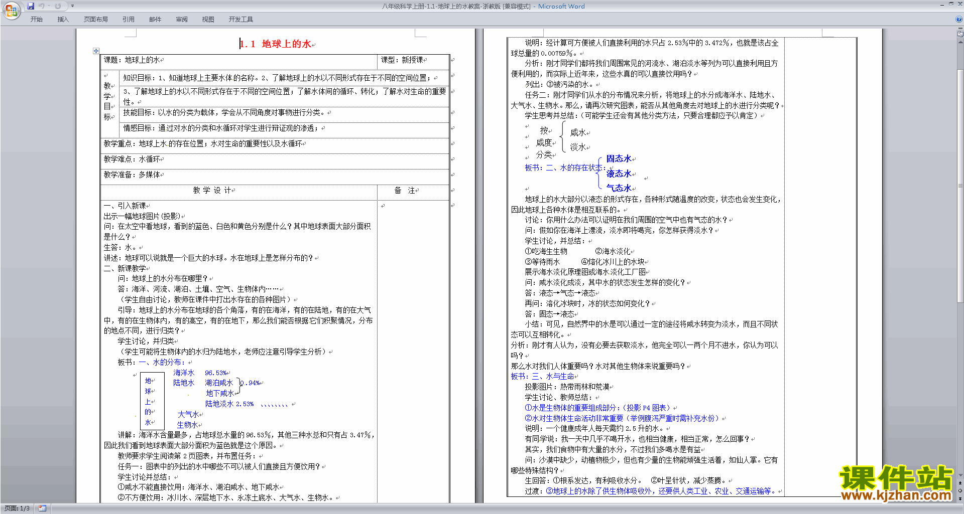Click the 页面: 1/3 status indicator
Screen dimensions: 964x514
[18, 508]
